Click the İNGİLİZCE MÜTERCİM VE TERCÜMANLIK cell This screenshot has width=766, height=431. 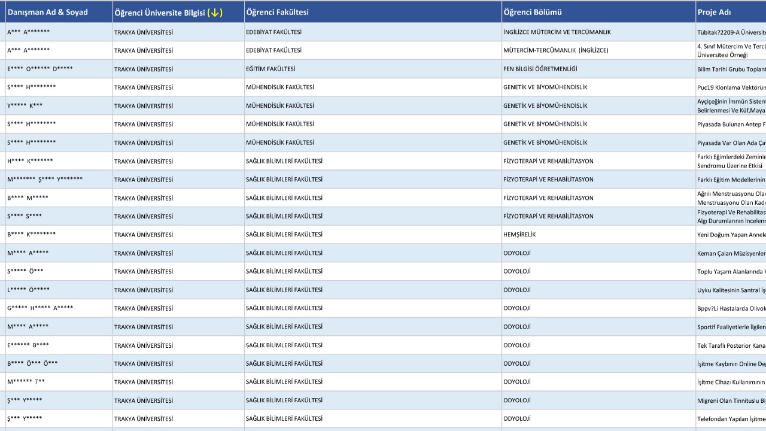pos(557,32)
